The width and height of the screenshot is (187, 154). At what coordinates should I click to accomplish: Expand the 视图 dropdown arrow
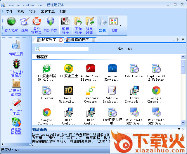[x=120, y=25]
